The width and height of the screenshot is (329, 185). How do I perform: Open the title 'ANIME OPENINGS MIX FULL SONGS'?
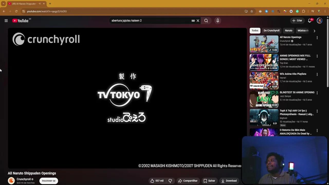pos(295,57)
